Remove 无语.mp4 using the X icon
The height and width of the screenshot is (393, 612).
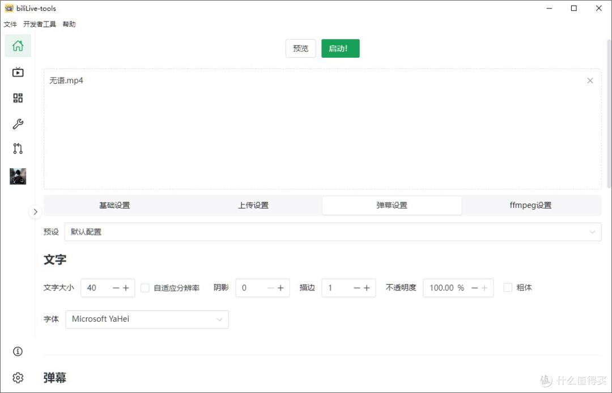tap(590, 80)
